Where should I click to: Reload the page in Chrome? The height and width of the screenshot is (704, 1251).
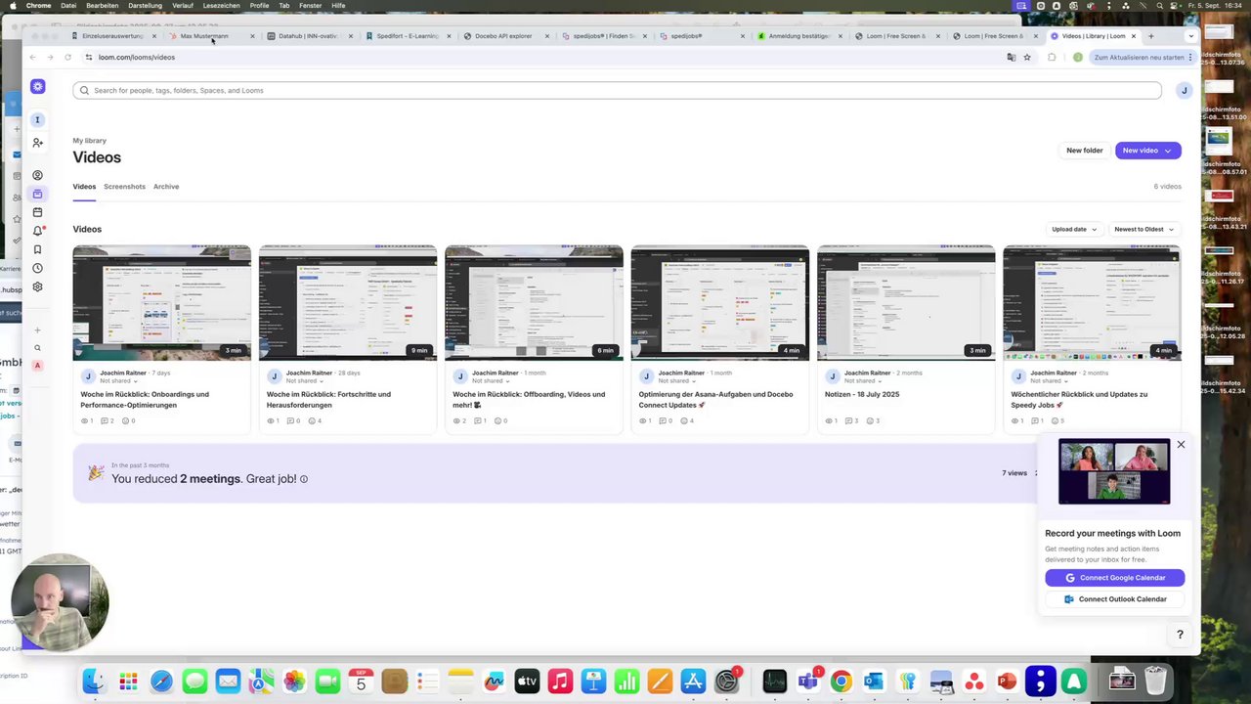pos(67,57)
